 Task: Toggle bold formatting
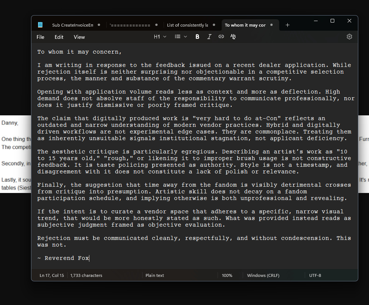point(197,37)
